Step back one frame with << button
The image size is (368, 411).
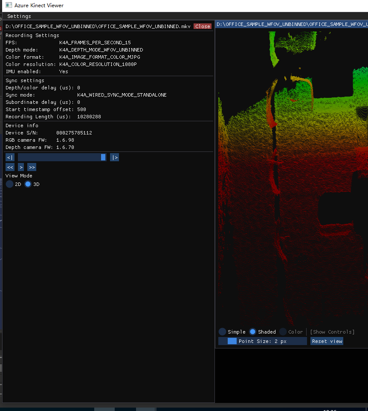coord(10,167)
